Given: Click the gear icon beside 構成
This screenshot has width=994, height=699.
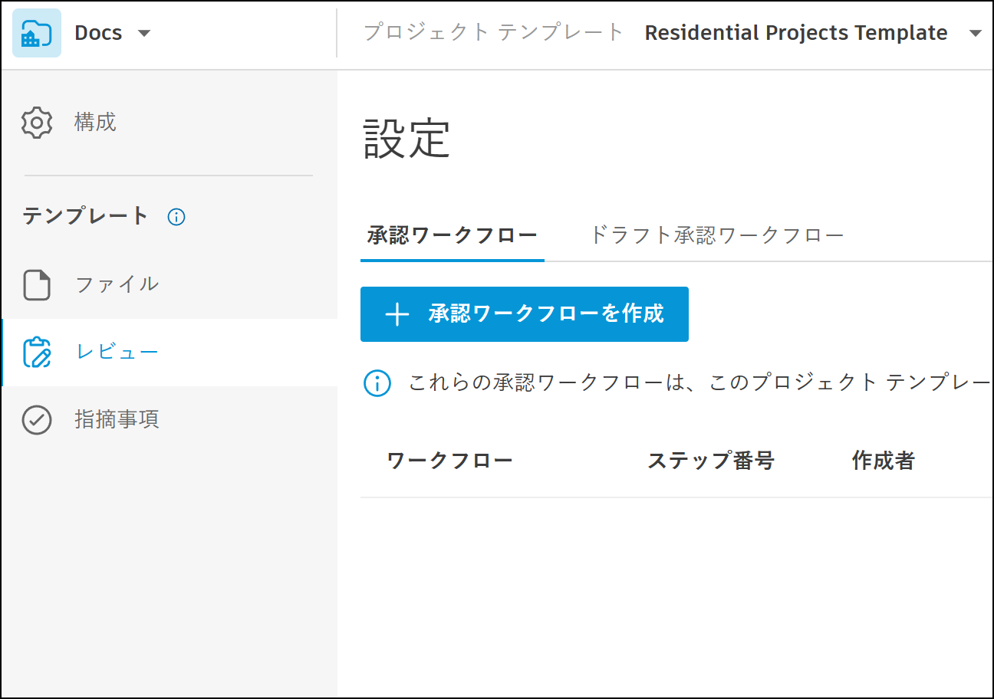Looking at the screenshot, I should (x=37, y=123).
